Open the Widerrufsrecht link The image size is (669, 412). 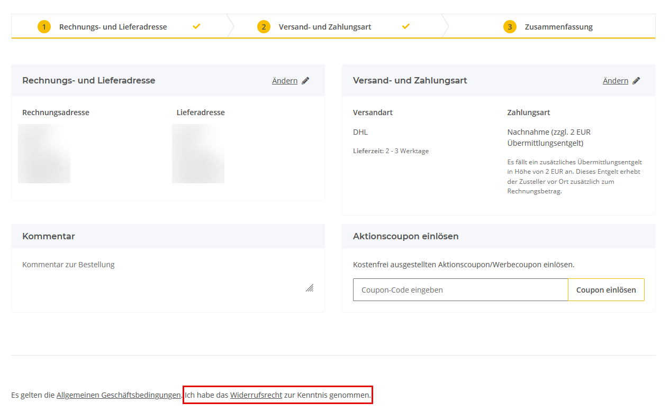(x=256, y=395)
